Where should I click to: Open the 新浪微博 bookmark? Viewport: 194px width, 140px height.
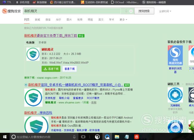[x=40, y=2]
